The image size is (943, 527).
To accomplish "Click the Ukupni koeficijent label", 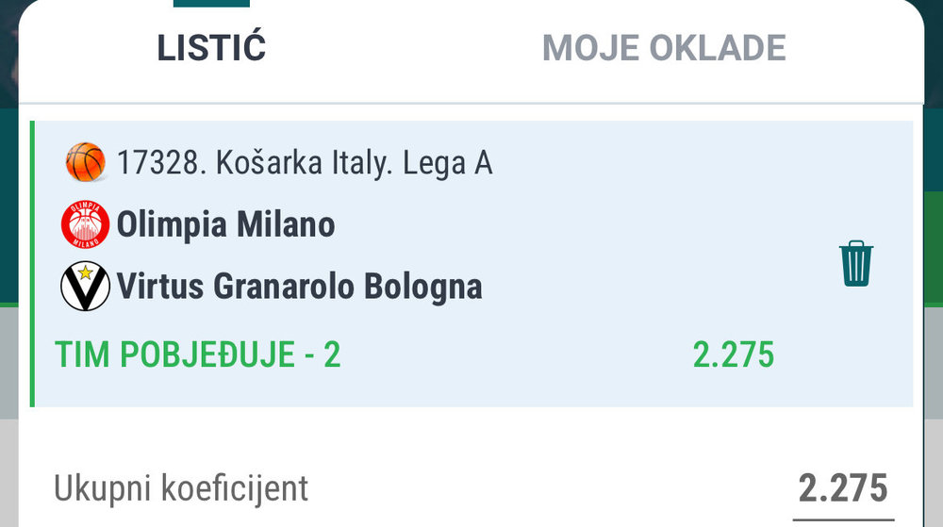I will click(x=181, y=488).
